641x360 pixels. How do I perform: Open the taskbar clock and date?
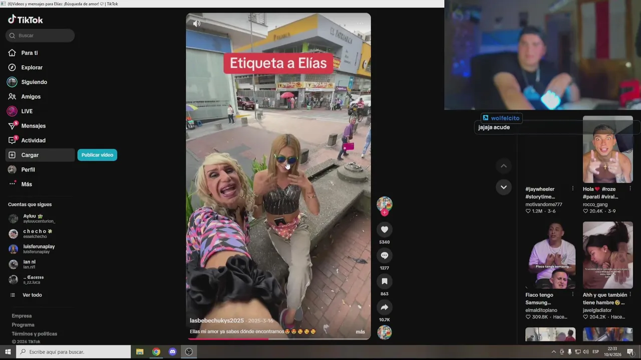(612, 352)
